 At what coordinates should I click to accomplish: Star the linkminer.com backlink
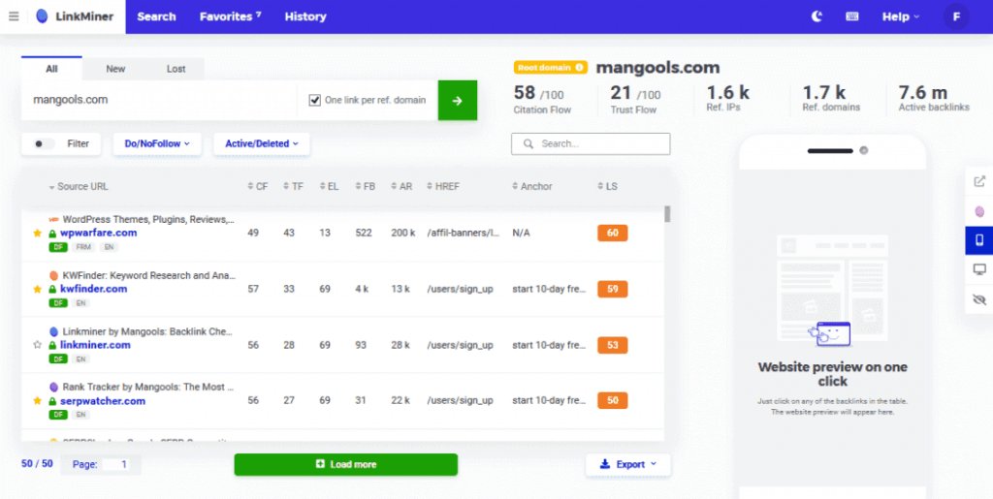pyautogui.click(x=38, y=345)
